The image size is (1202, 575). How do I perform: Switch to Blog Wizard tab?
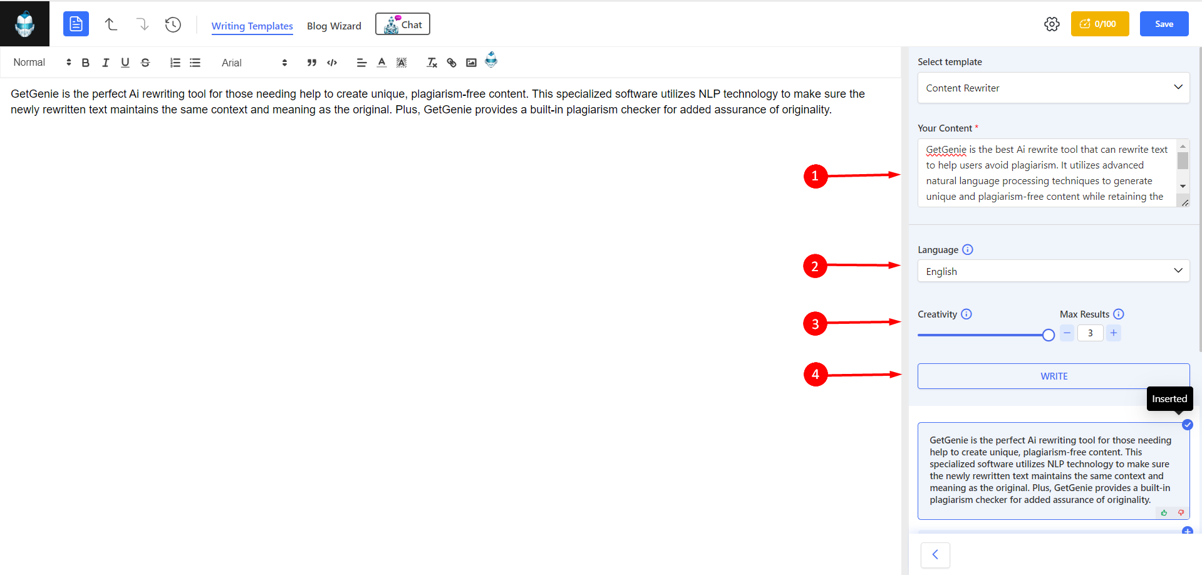tap(334, 26)
